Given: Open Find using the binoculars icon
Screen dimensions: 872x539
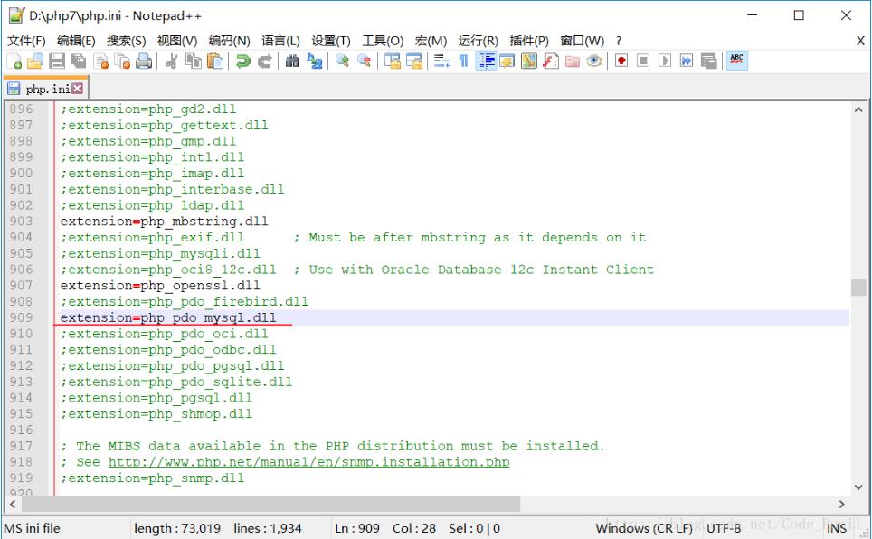Looking at the screenshot, I should click(x=292, y=61).
